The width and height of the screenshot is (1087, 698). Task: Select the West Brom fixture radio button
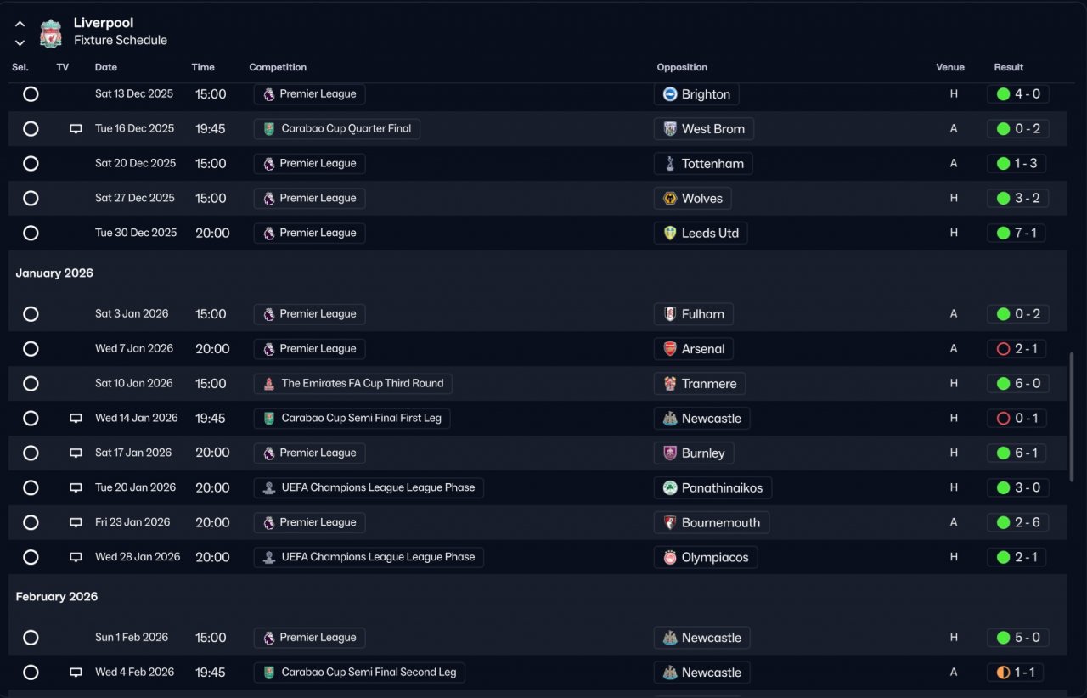[31, 129]
